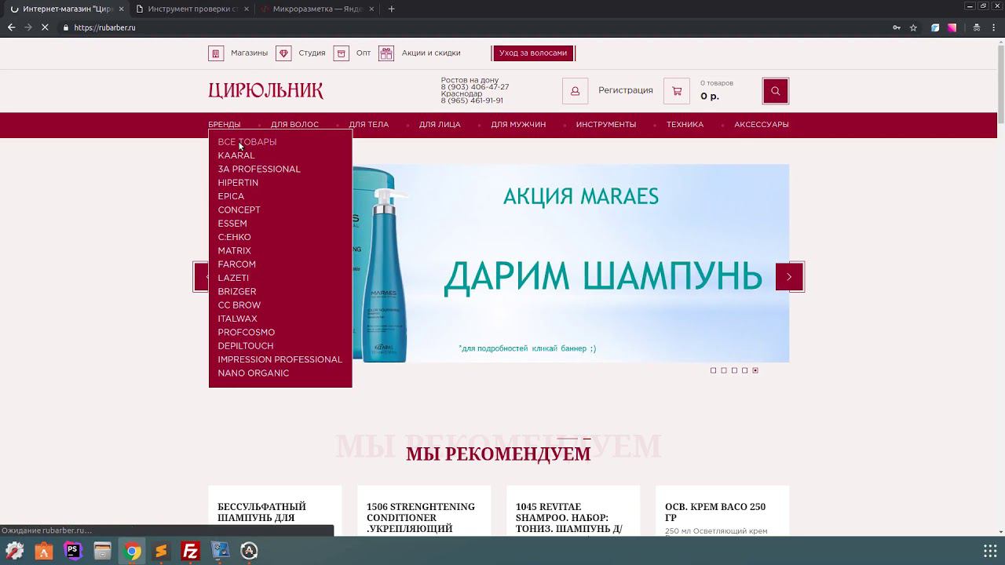Image resolution: width=1005 pixels, height=565 pixels.
Task: Open saved passwords key icon
Action: (897, 27)
